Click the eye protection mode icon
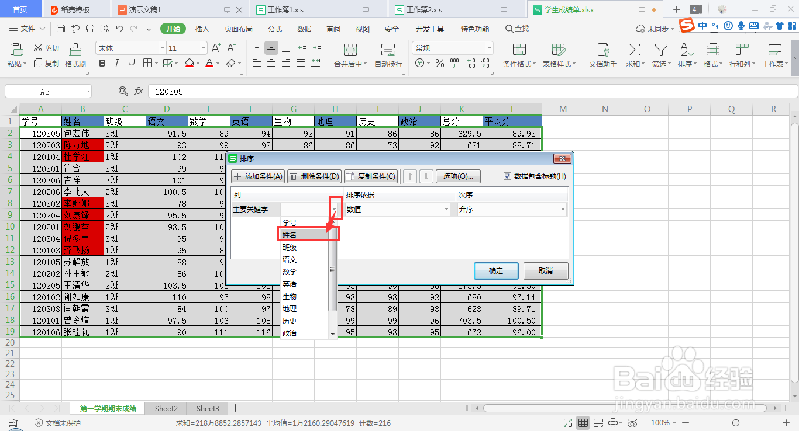 pyautogui.click(x=632, y=423)
